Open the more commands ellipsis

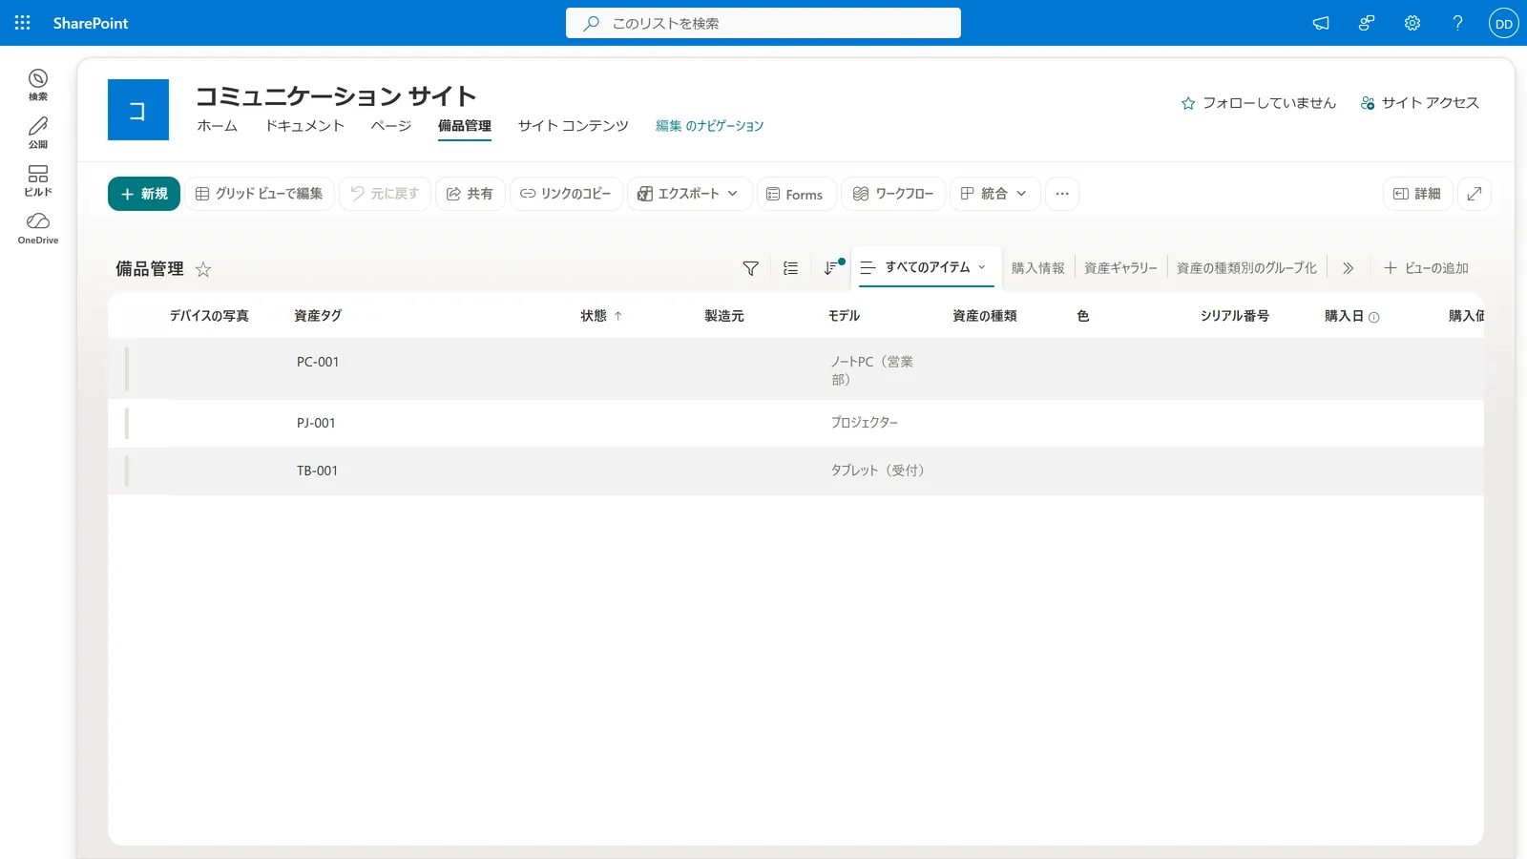tap(1062, 194)
